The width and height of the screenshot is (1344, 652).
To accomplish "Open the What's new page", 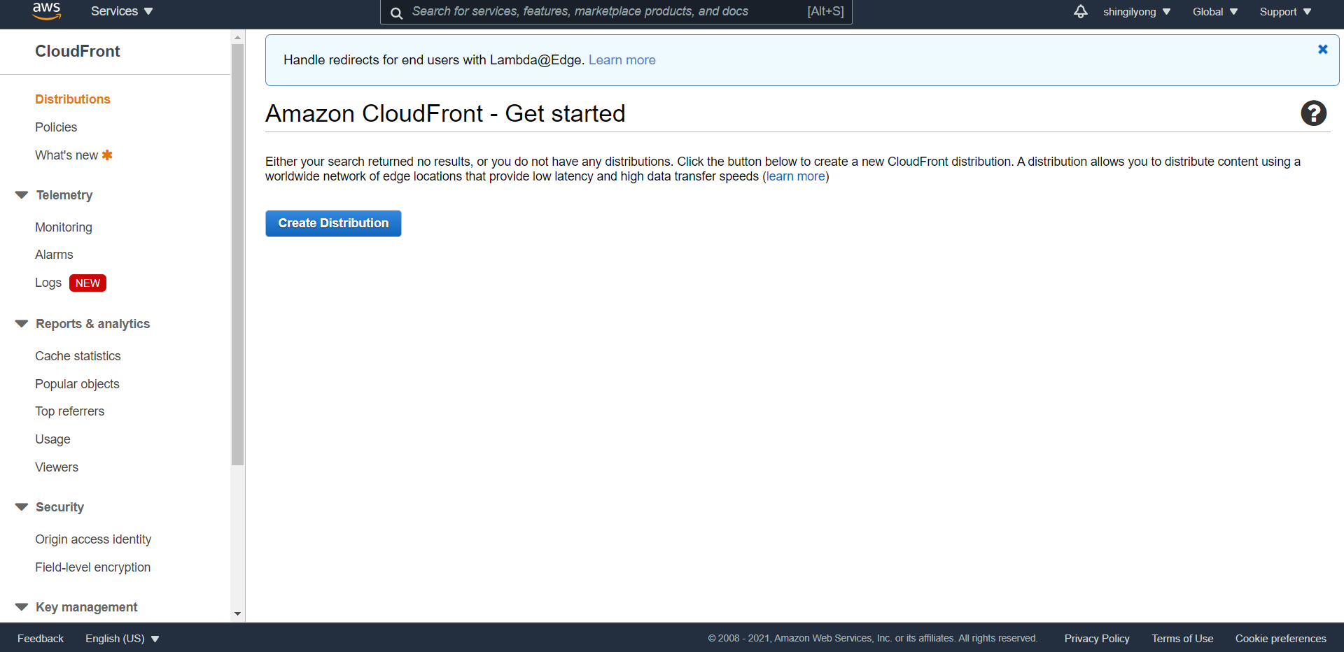I will [x=66, y=155].
